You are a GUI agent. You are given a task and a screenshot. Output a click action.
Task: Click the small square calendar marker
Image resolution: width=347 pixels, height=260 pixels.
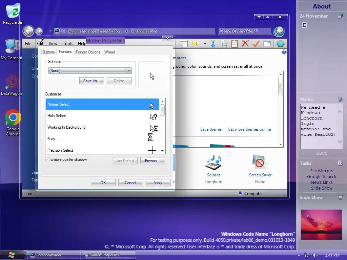pos(305,25)
